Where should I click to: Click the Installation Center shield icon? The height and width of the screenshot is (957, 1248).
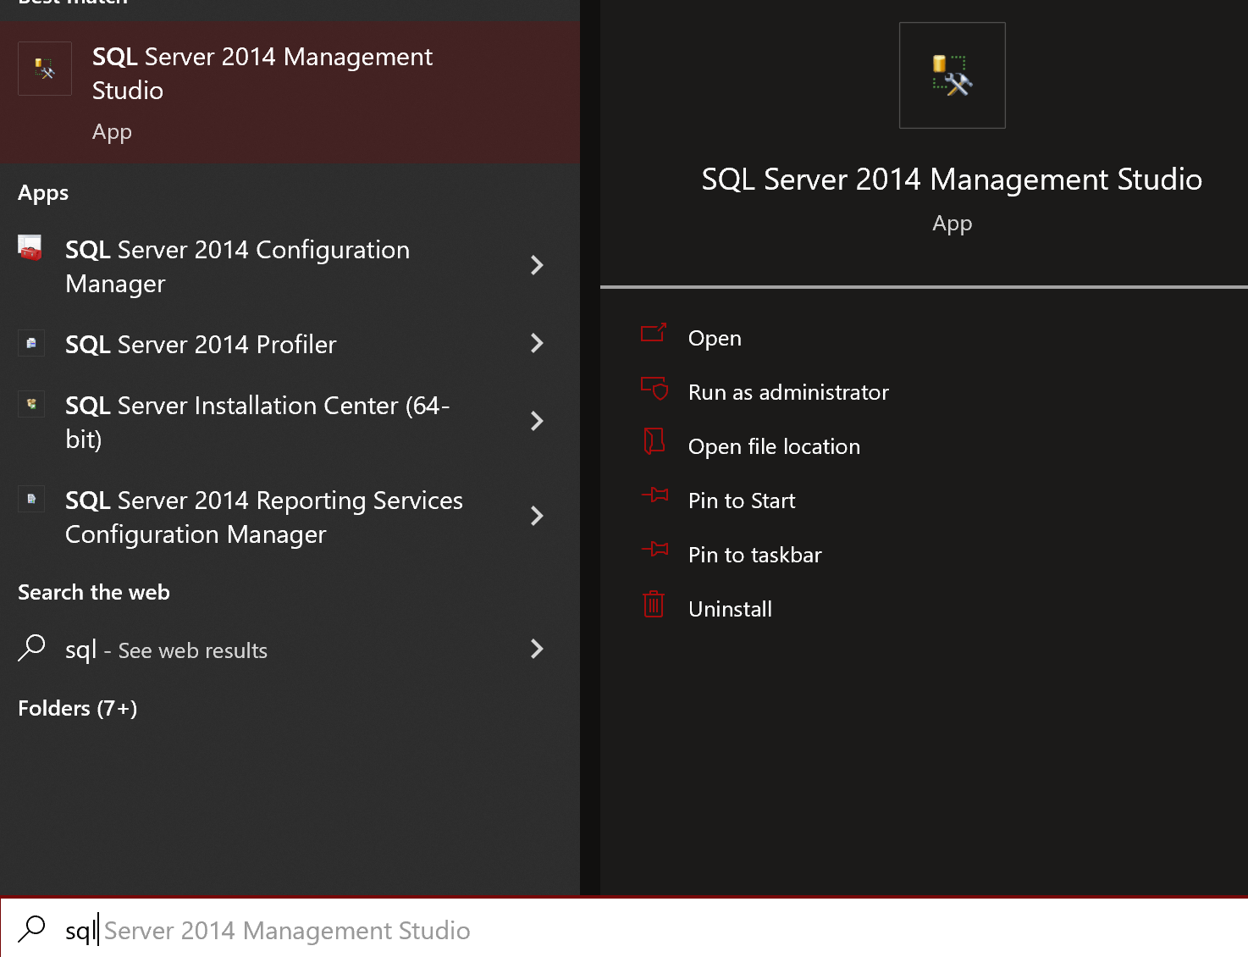click(x=30, y=404)
